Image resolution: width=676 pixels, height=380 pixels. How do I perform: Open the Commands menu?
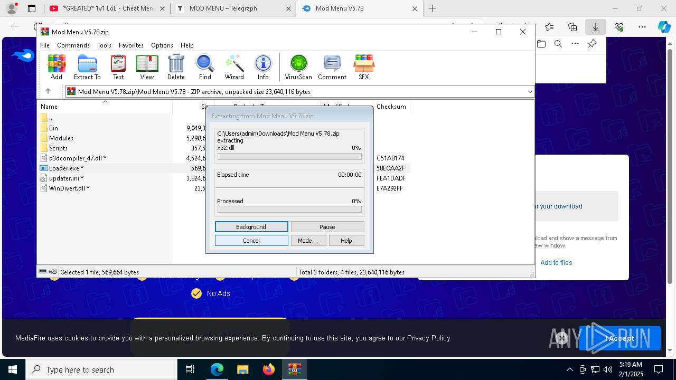point(73,45)
